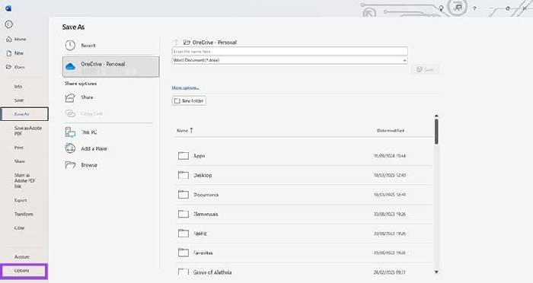Select Open in the backstage sidebar

[19, 67]
